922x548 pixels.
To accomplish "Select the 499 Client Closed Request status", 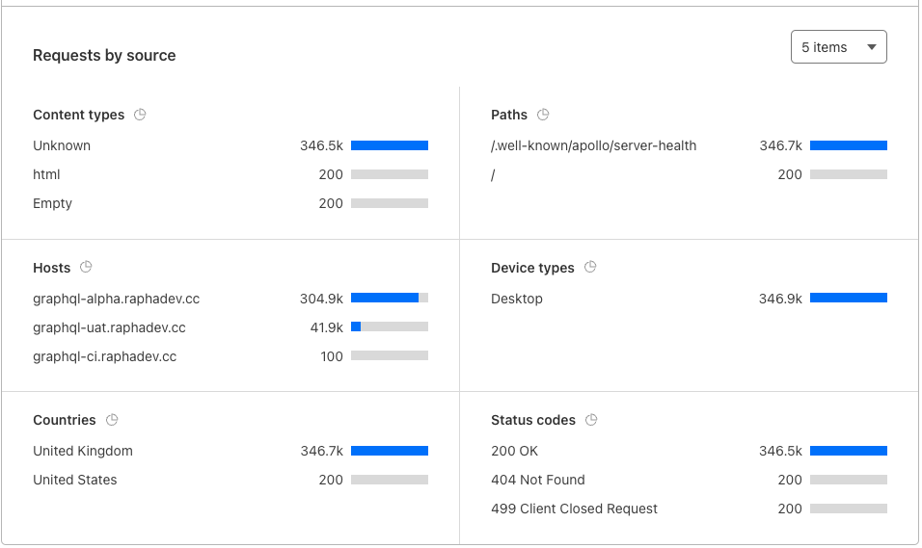I will pos(574,509).
